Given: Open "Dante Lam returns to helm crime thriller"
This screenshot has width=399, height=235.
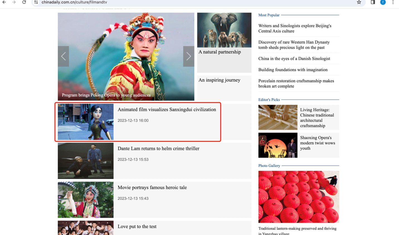Looking at the screenshot, I should click(159, 148).
